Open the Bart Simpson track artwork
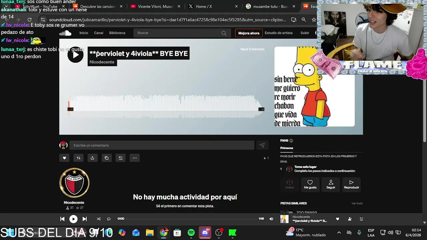Screen dimensions: 427x240 coord(314,87)
